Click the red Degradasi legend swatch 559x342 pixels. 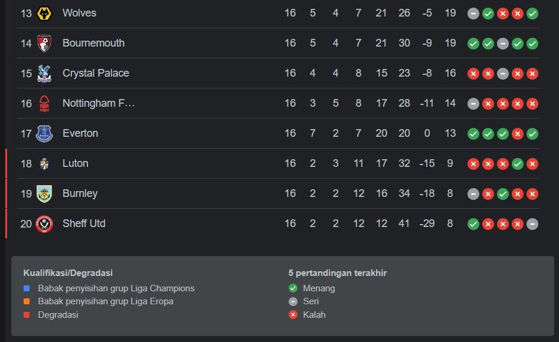tap(27, 315)
